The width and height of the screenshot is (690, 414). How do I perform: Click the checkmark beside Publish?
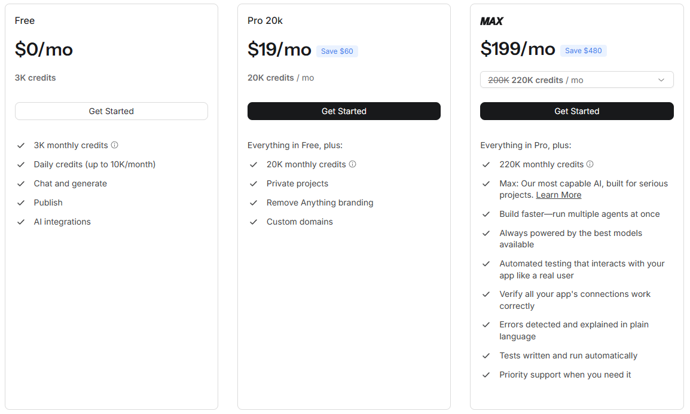pyautogui.click(x=21, y=203)
